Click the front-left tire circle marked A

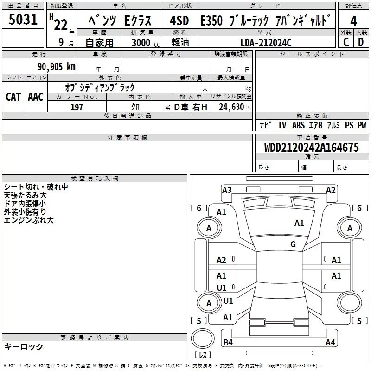pos(209,228)
